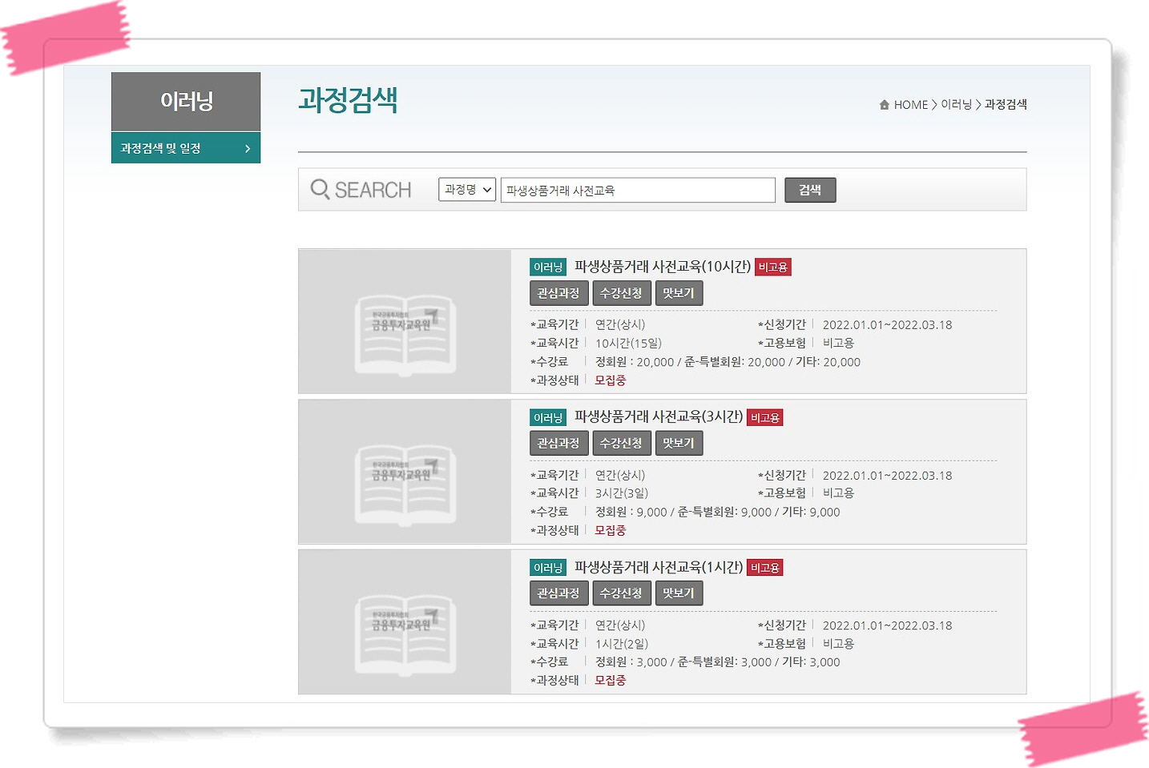Click 이러닝 badge on 10시간 course

tap(548, 267)
